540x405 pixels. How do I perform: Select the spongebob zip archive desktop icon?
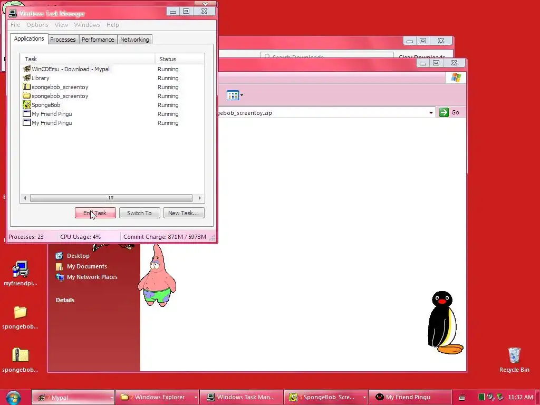pos(20,355)
